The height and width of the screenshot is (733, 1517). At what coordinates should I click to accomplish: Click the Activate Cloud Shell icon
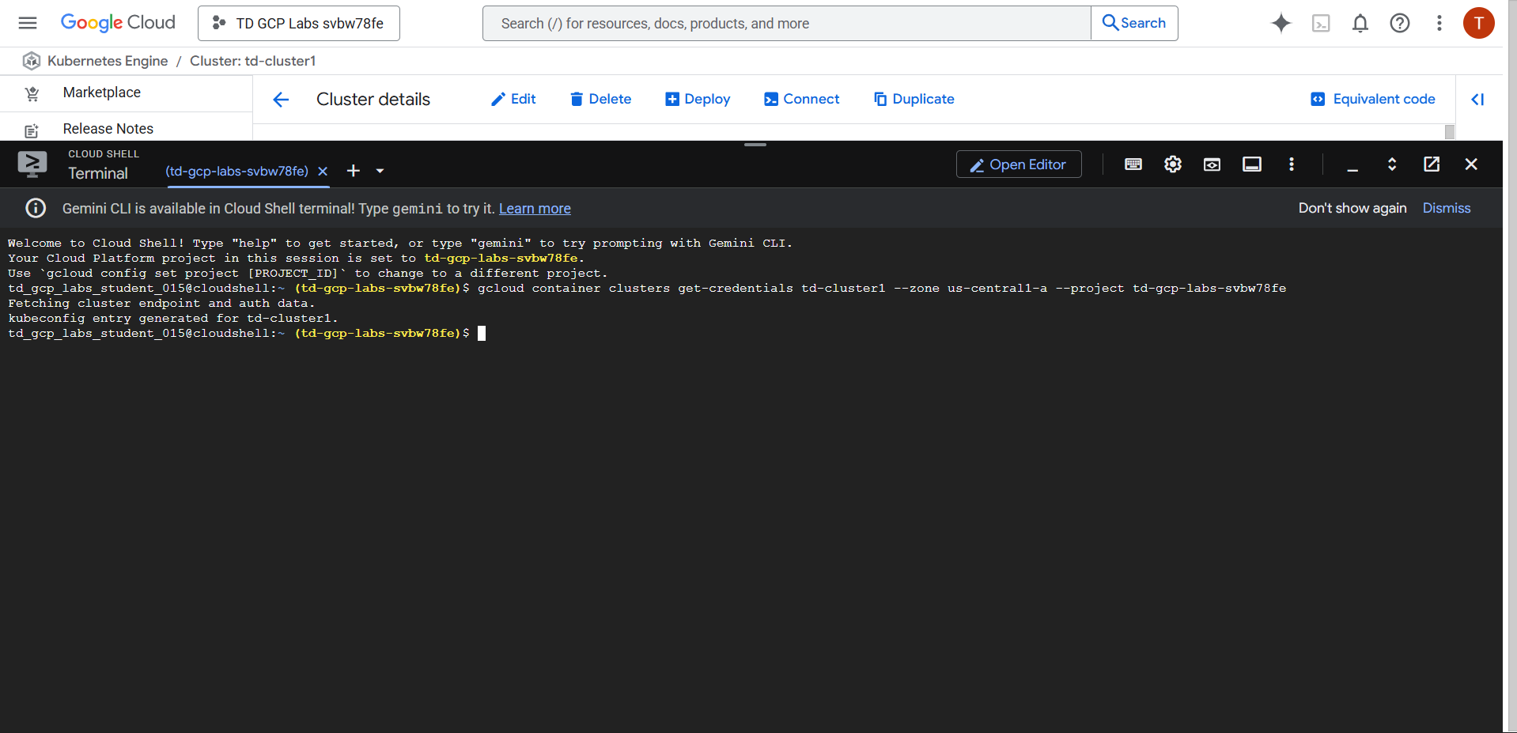click(1320, 23)
